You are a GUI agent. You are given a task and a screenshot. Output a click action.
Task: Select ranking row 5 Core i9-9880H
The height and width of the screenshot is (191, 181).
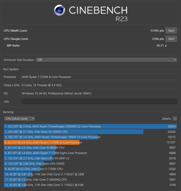tap(90, 148)
